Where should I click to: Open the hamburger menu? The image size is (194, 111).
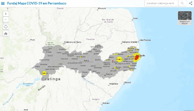[3, 3]
